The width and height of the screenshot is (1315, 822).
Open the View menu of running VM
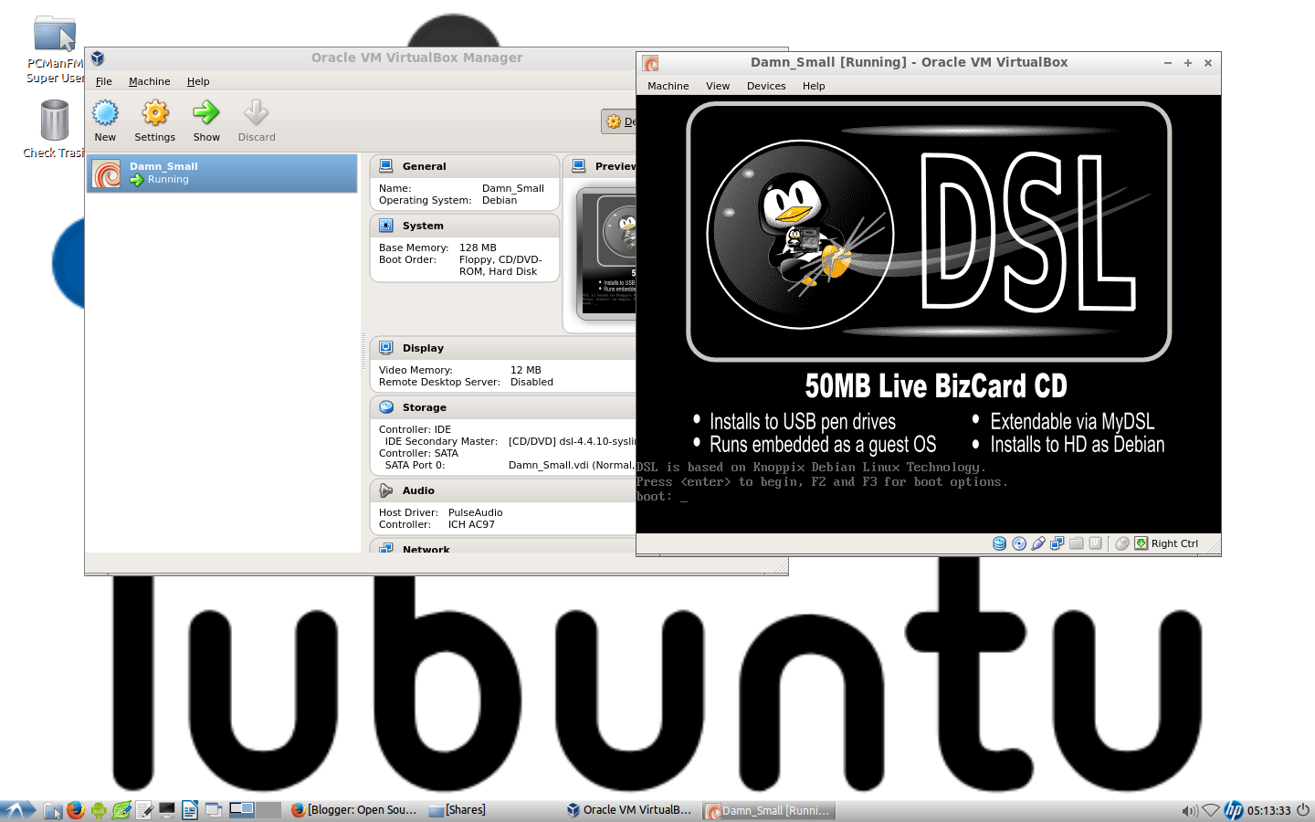tap(718, 86)
